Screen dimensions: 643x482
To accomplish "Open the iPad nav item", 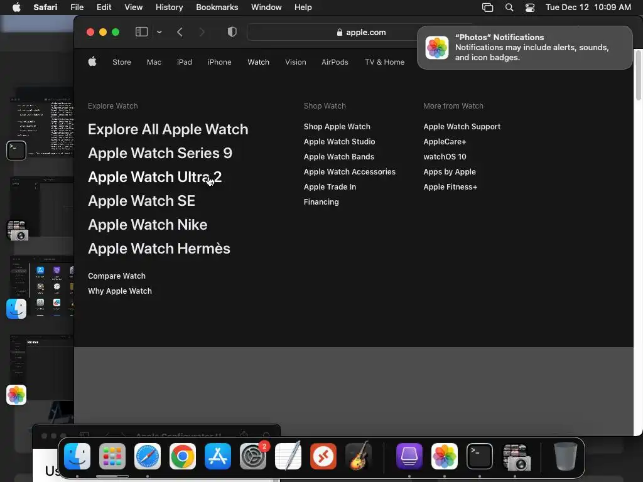I will coord(185,62).
